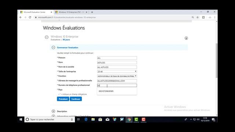Reload the page with refresh icon
Image resolution: width=235 pixels, height=132 pixels.
[30, 17]
